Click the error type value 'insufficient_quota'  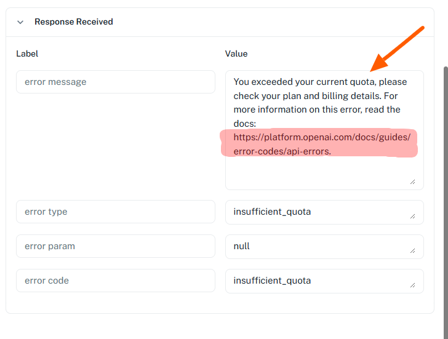pos(272,212)
